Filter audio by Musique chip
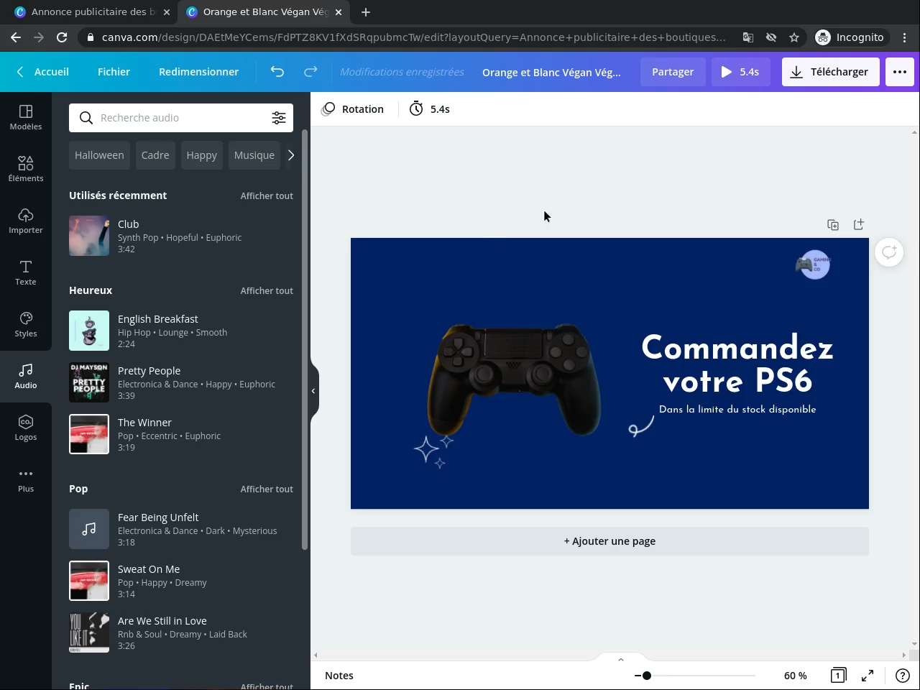Image resolution: width=920 pixels, height=690 pixels. click(254, 155)
